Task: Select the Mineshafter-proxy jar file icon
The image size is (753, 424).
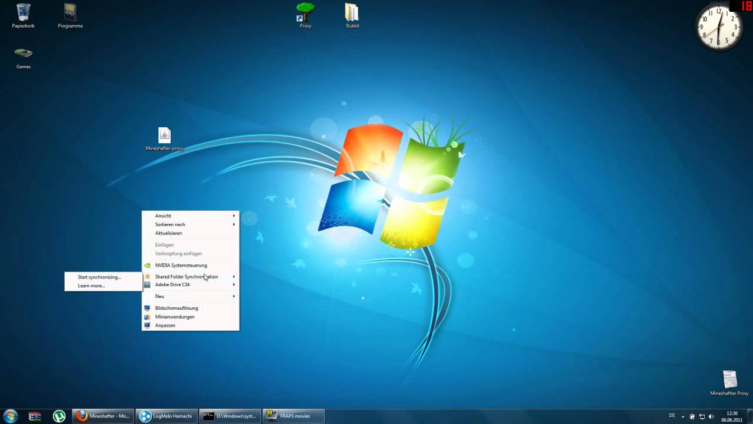Action: pyautogui.click(x=165, y=140)
